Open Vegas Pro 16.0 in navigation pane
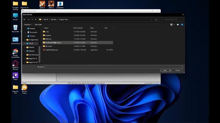The height and width of the screenshot is (123, 220). (33, 62)
